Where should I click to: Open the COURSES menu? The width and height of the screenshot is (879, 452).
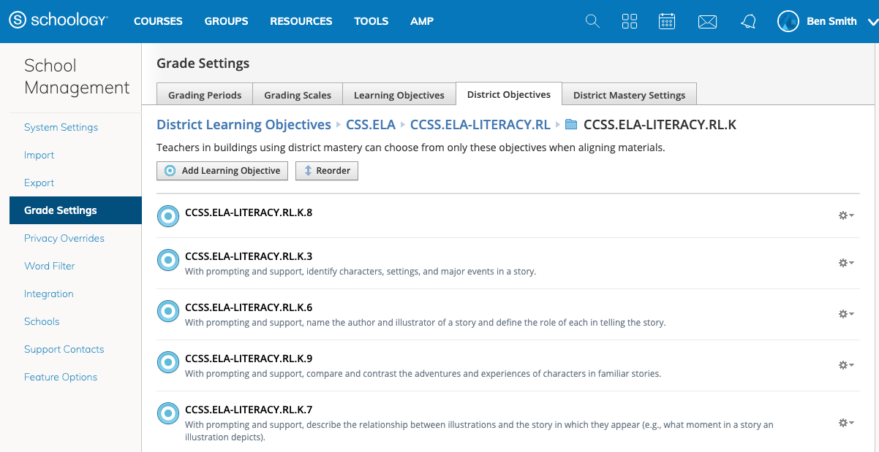(158, 21)
